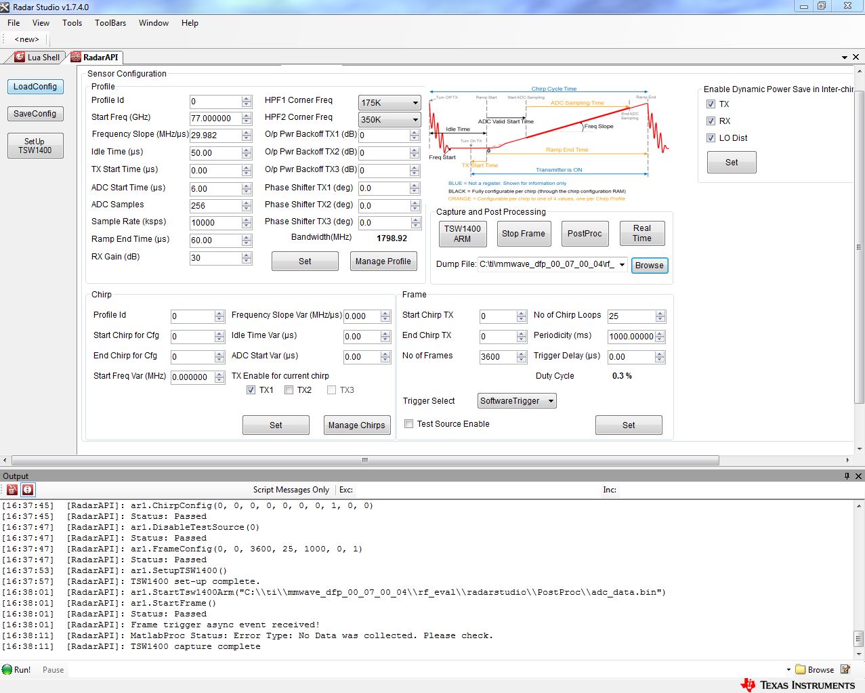The image size is (865, 693).
Task: Click Manage Chirps button
Action: (x=357, y=425)
